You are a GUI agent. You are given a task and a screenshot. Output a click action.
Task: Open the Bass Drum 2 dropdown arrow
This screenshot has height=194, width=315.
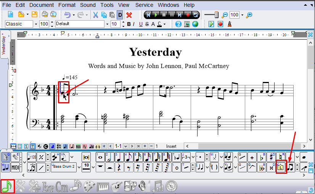pos(79,167)
